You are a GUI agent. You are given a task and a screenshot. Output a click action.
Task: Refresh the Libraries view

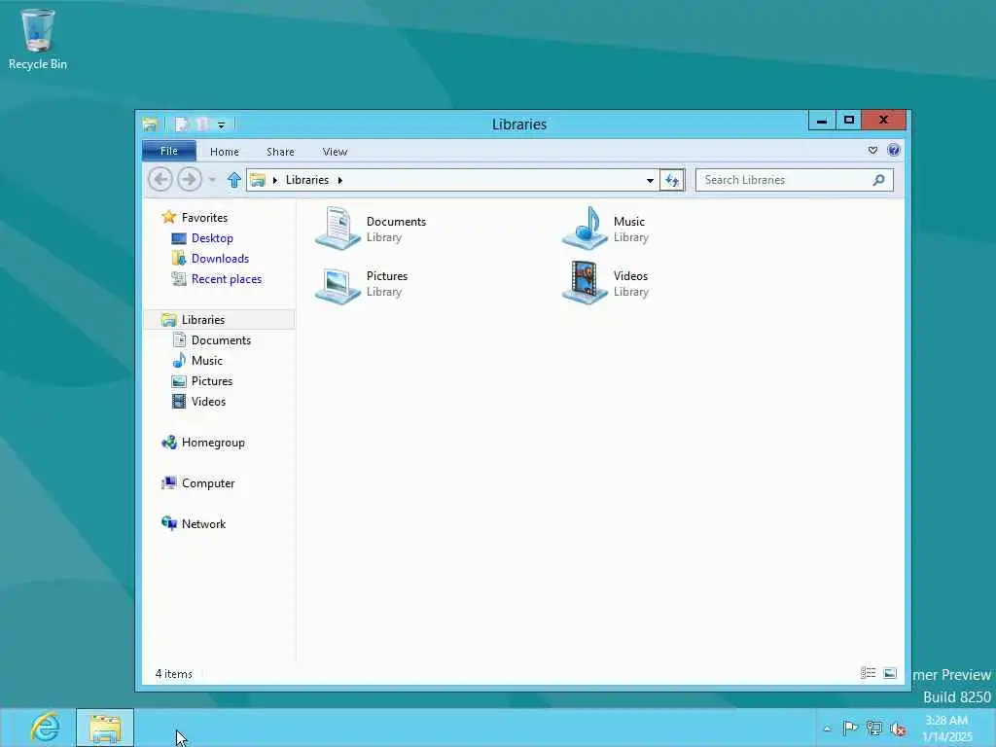click(x=672, y=180)
